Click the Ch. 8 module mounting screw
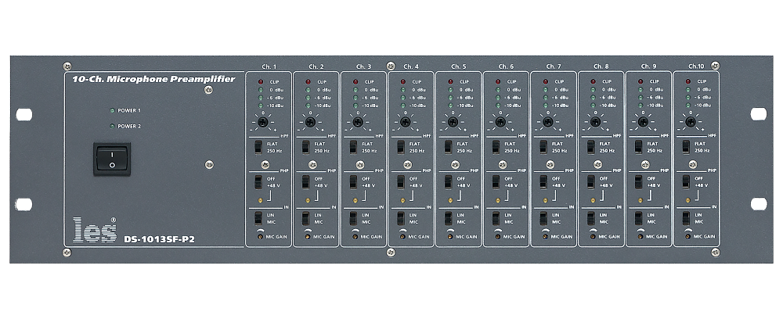783x319 pixels. [597, 164]
